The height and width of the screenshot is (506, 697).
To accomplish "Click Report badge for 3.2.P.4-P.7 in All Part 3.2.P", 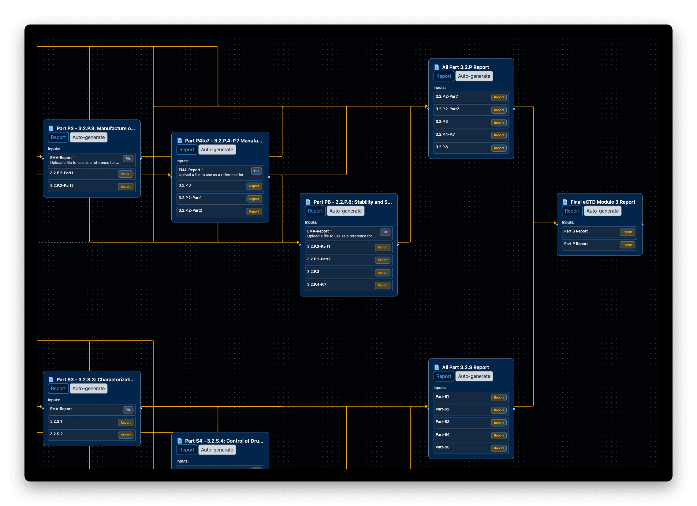I will (x=498, y=135).
